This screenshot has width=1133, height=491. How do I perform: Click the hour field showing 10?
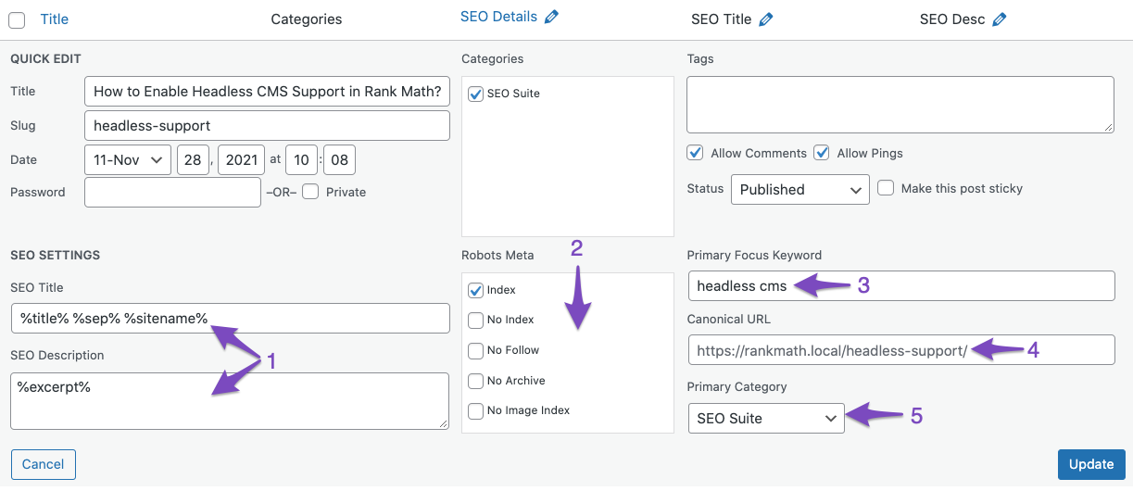click(x=301, y=159)
